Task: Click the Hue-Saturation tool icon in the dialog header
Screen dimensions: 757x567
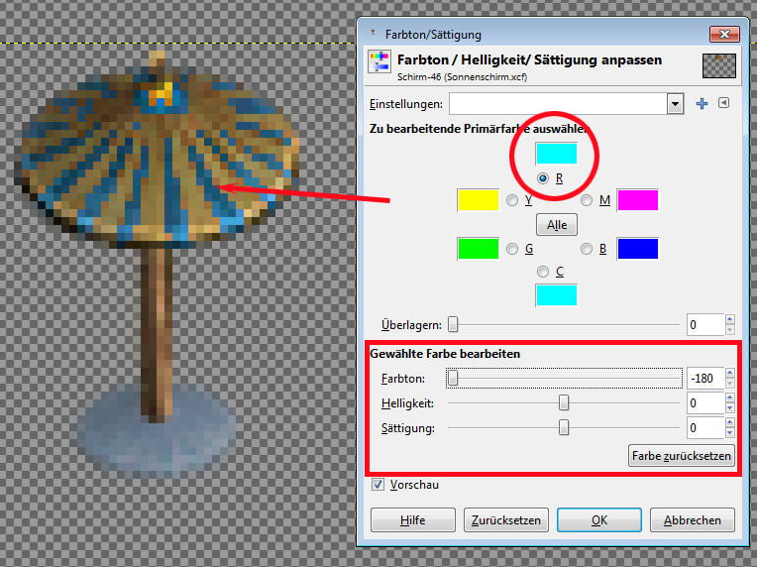Action: click(x=379, y=61)
